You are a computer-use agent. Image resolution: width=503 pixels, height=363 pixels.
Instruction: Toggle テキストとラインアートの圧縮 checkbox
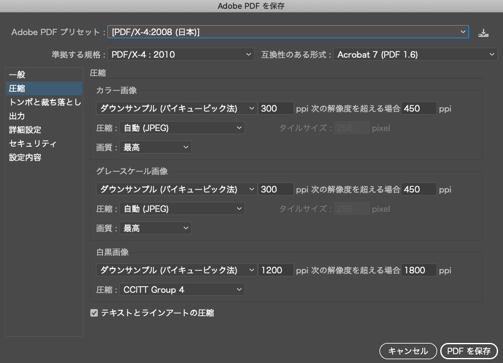click(94, 313)
